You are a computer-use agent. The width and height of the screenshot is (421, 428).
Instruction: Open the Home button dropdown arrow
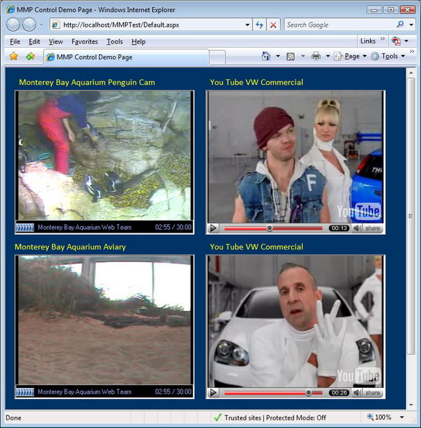278,56
